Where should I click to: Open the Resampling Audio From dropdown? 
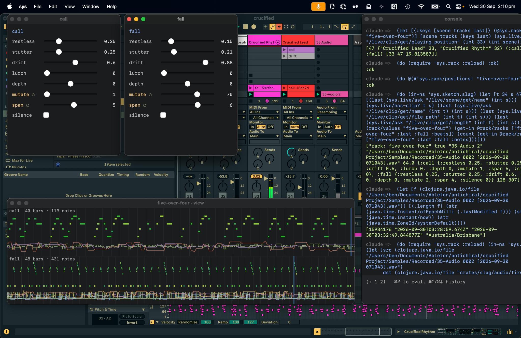click(x=332, y=112)
